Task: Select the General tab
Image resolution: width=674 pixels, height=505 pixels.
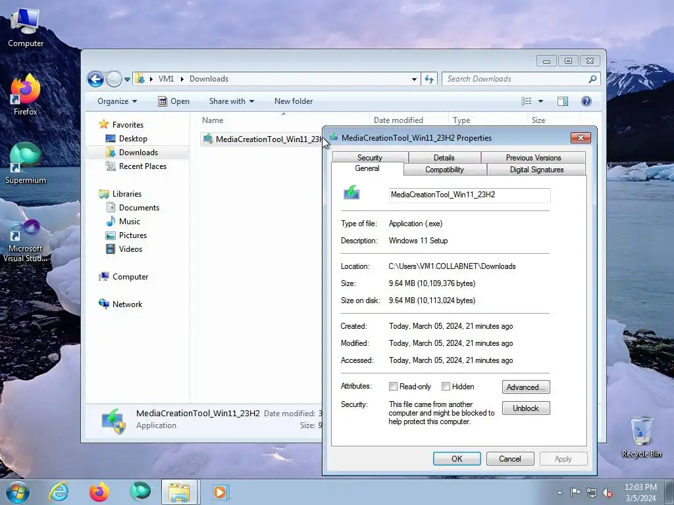Action: click(367, 168)
